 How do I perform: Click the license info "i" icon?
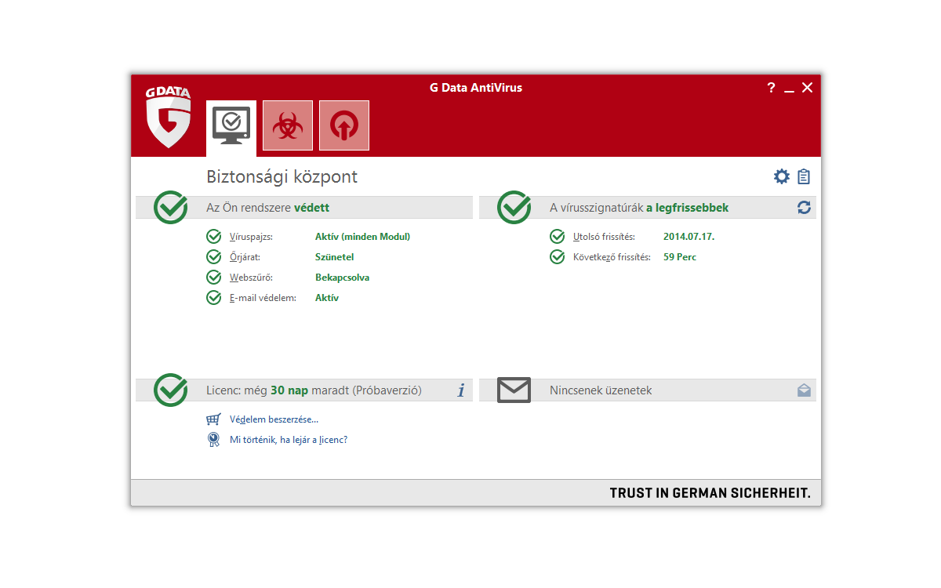click(461, 390)
